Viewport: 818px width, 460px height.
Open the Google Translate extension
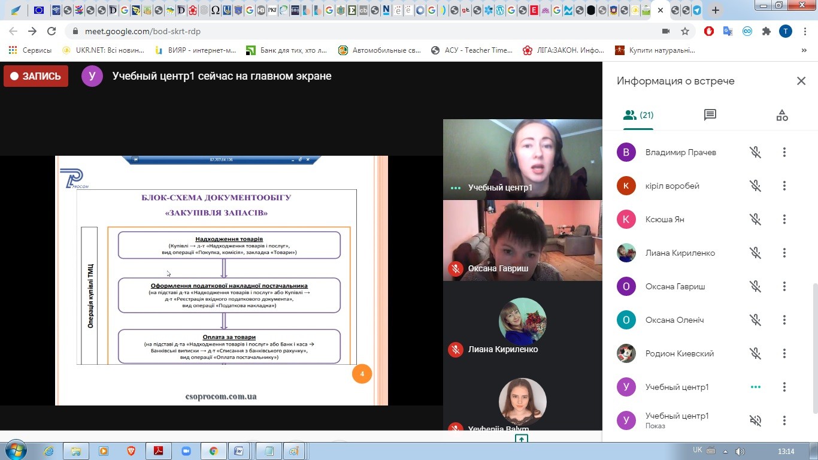point(728,31)
